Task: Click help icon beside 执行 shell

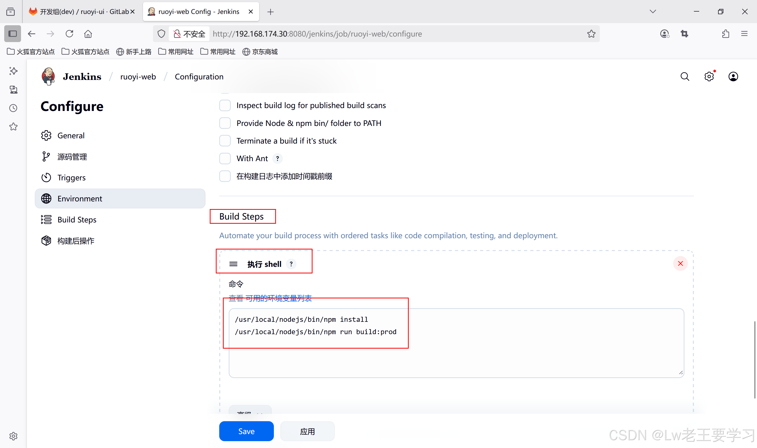Action: [291, 264]
